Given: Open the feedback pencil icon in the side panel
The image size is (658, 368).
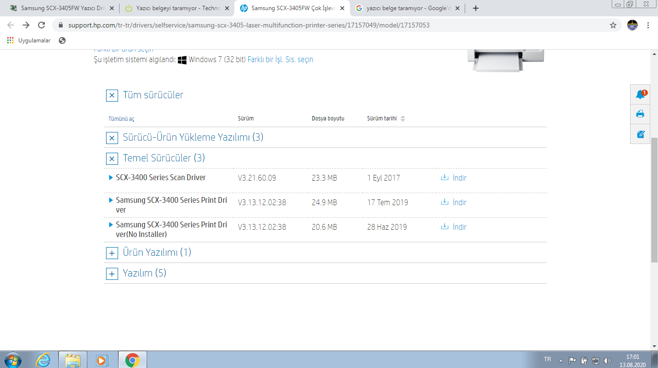Looking at the screenshot, I should pyautogui.click(x=641, y=134).
